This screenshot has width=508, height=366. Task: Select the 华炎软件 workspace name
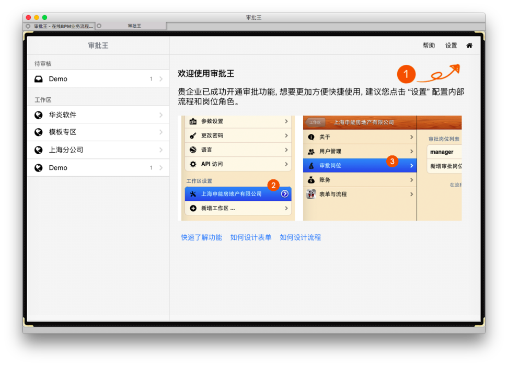coord(63,115)
